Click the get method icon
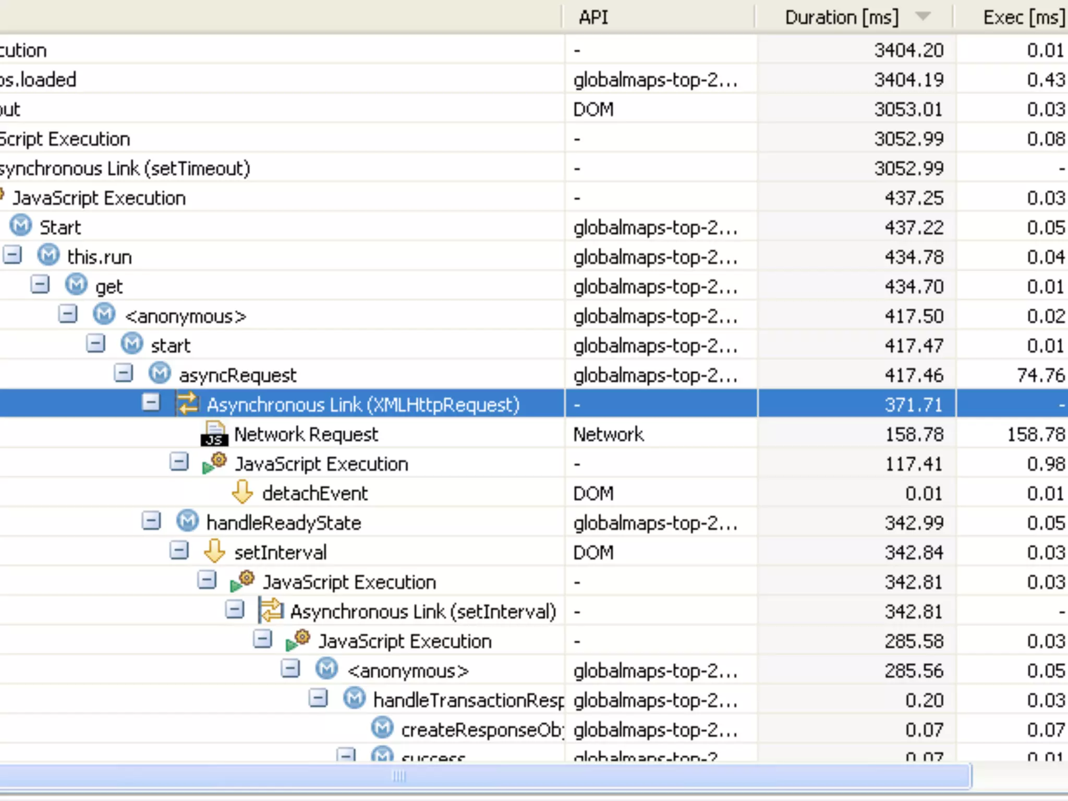This screenshot has width=1068, height=801. click(76, 285)
